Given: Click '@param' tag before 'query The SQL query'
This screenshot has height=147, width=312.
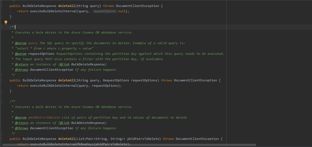Looking at the screenshot, I should (x=21, y=43).
